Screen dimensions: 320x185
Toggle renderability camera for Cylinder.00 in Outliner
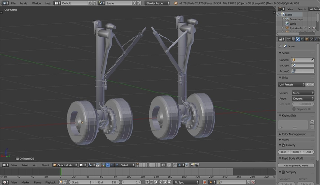(314, 28)
